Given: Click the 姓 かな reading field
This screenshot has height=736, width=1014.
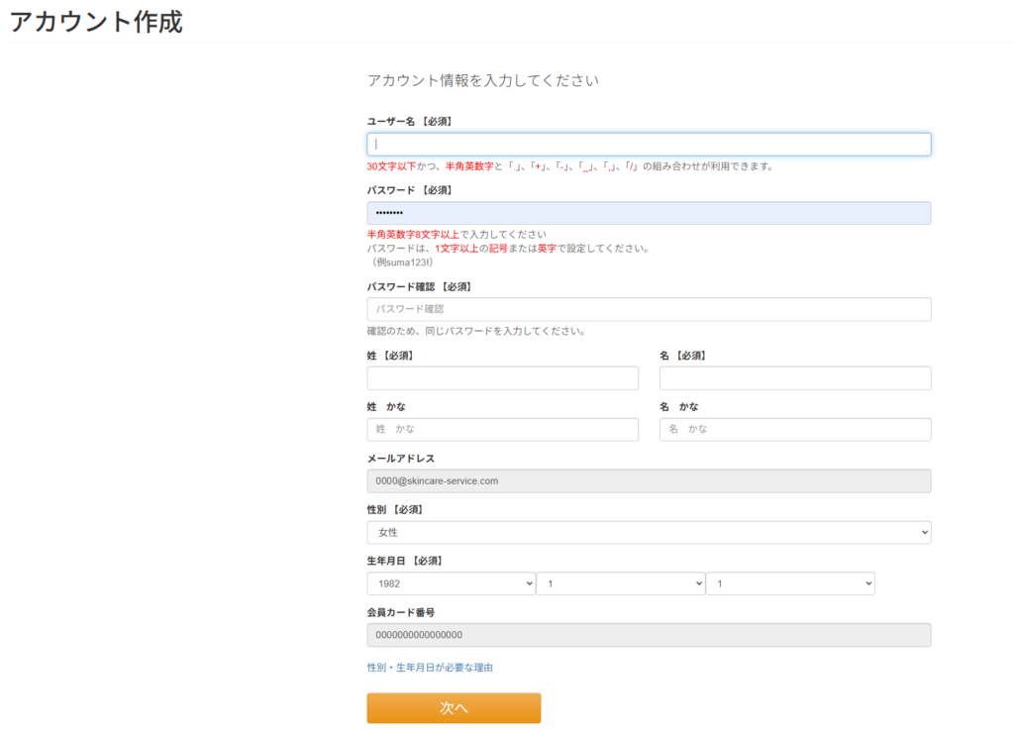Looking at the screenshot, I should point(502,429).
